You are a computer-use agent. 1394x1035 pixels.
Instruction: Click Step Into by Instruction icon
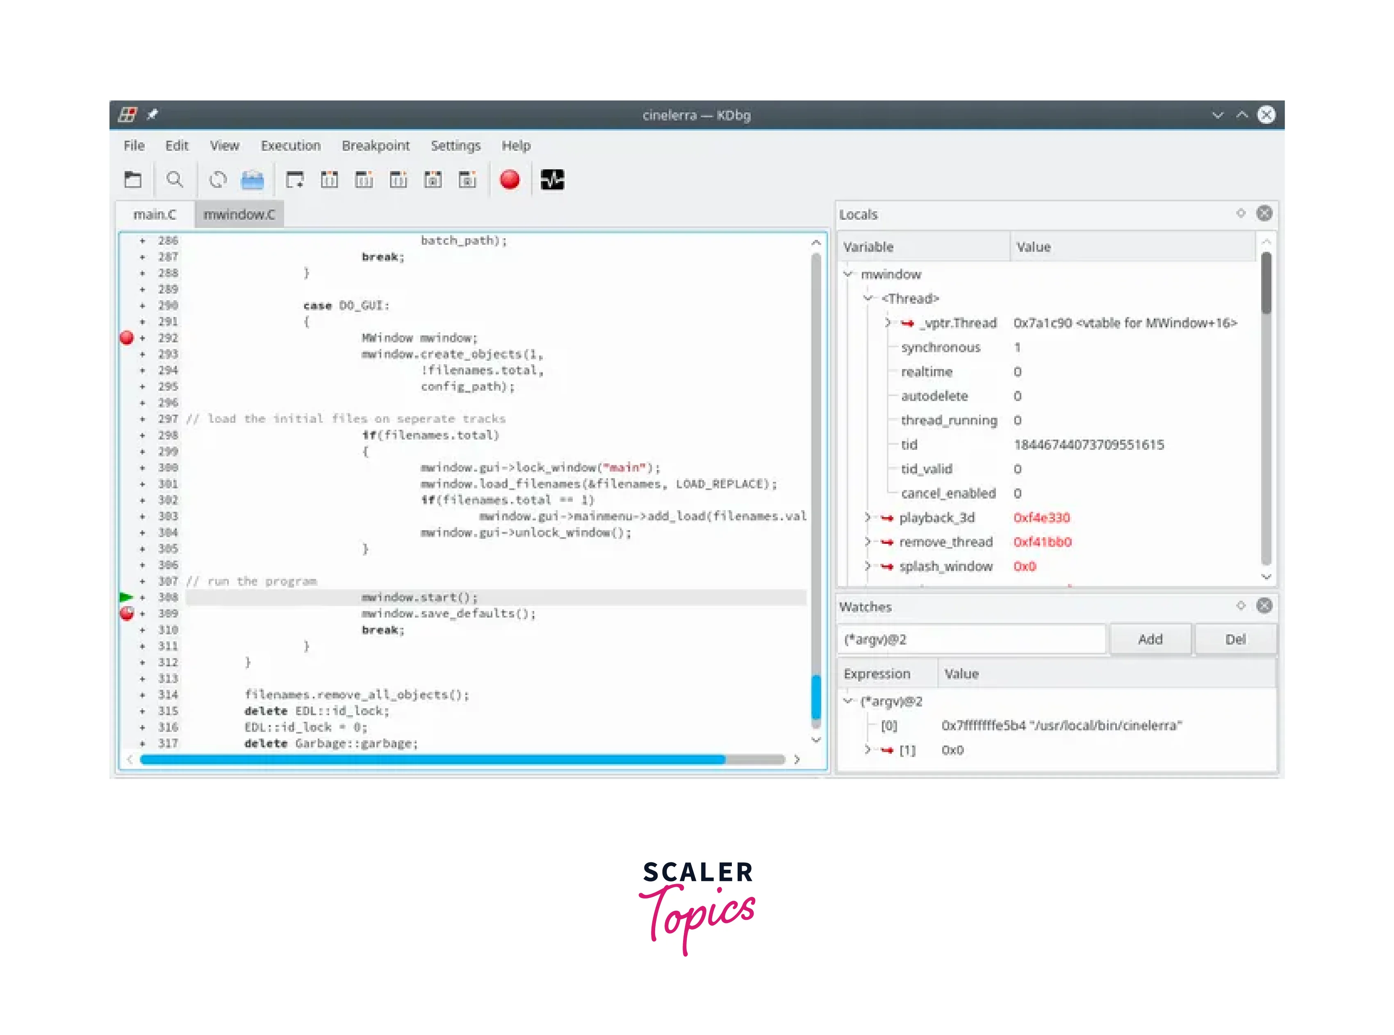click(433, 180)
